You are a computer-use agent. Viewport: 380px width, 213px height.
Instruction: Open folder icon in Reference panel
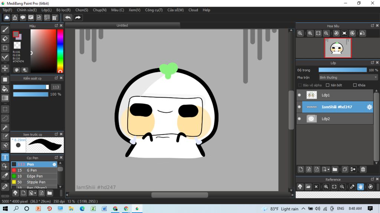(x=308, y=187)
